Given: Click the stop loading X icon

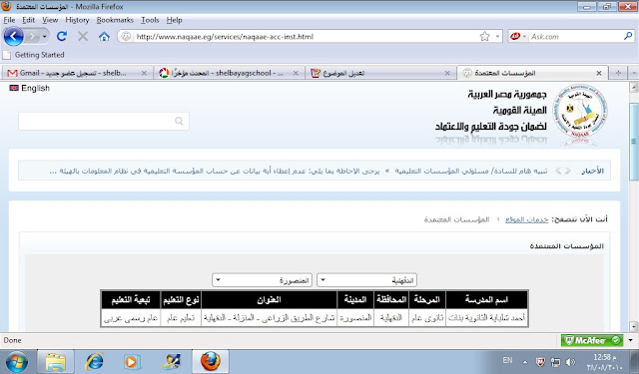Looking at the screenshot, I should pyautogui.click(x=83, y=37).
